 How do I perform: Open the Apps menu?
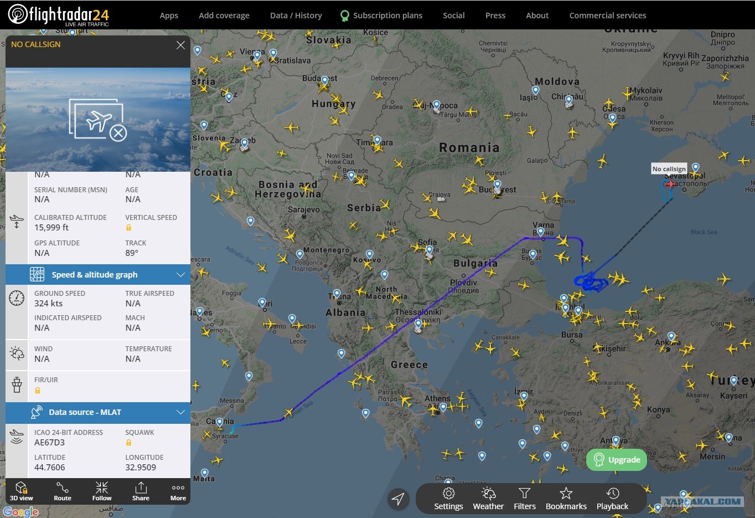coord(169,16)
